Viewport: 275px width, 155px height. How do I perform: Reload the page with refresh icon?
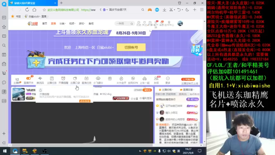27,10
